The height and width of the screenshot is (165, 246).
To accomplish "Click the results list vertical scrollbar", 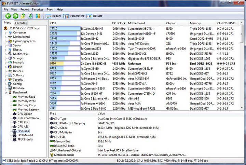I will pyautogui.click(x=242, y=65).
